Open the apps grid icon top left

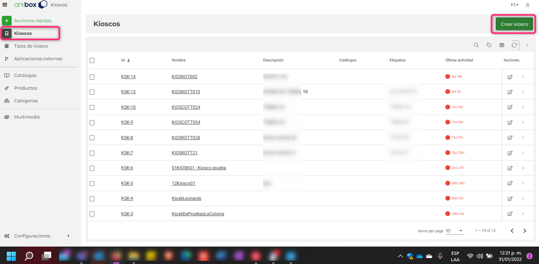(x=5, y=4)
